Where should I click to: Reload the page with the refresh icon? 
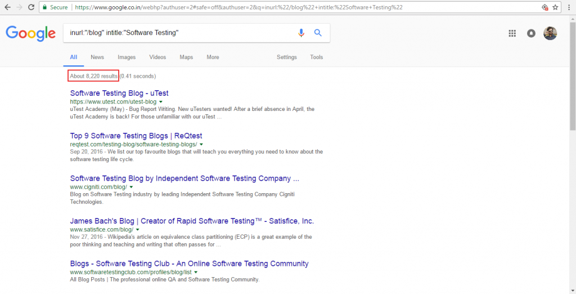[x=31, y=7]
